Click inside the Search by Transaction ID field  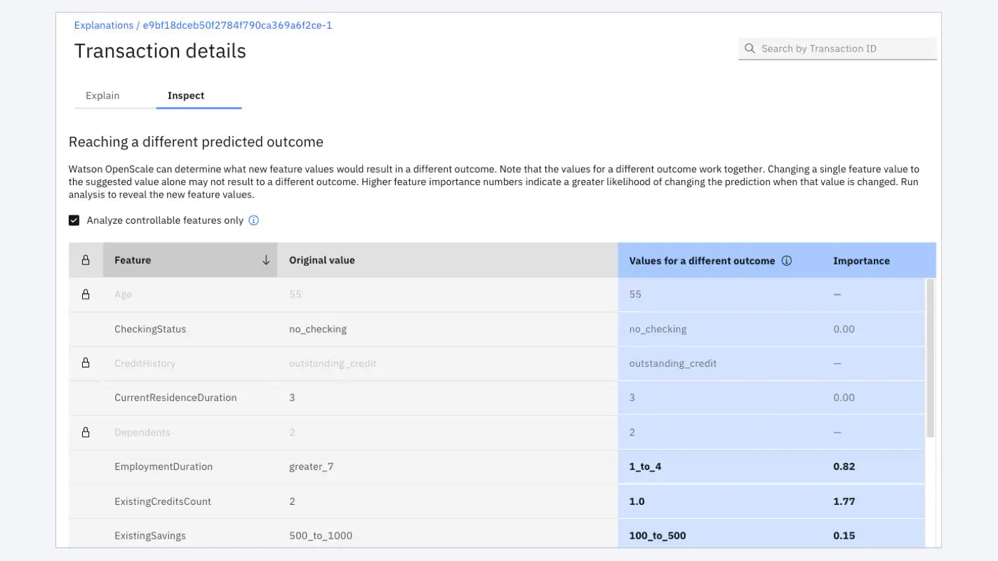842,48
